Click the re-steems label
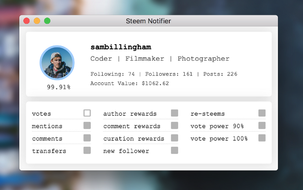Viewport: 303px width, 190px height. (207, 114)
